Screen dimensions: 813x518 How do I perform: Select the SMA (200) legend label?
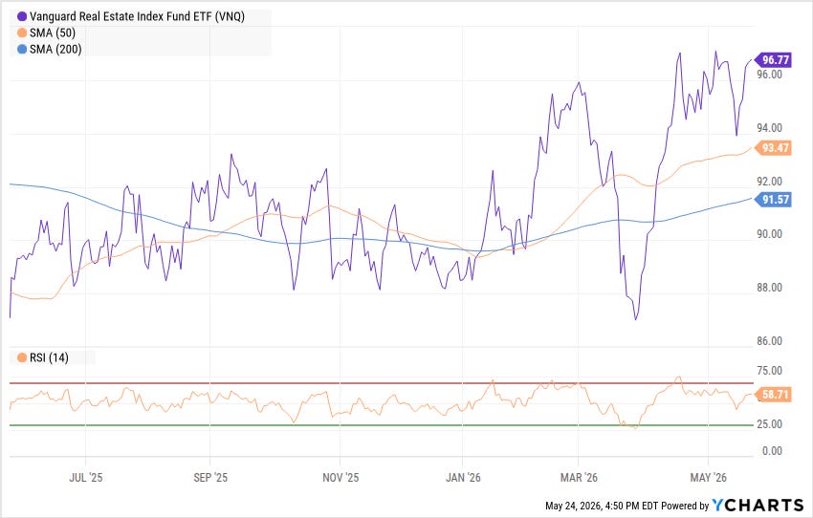55,50
